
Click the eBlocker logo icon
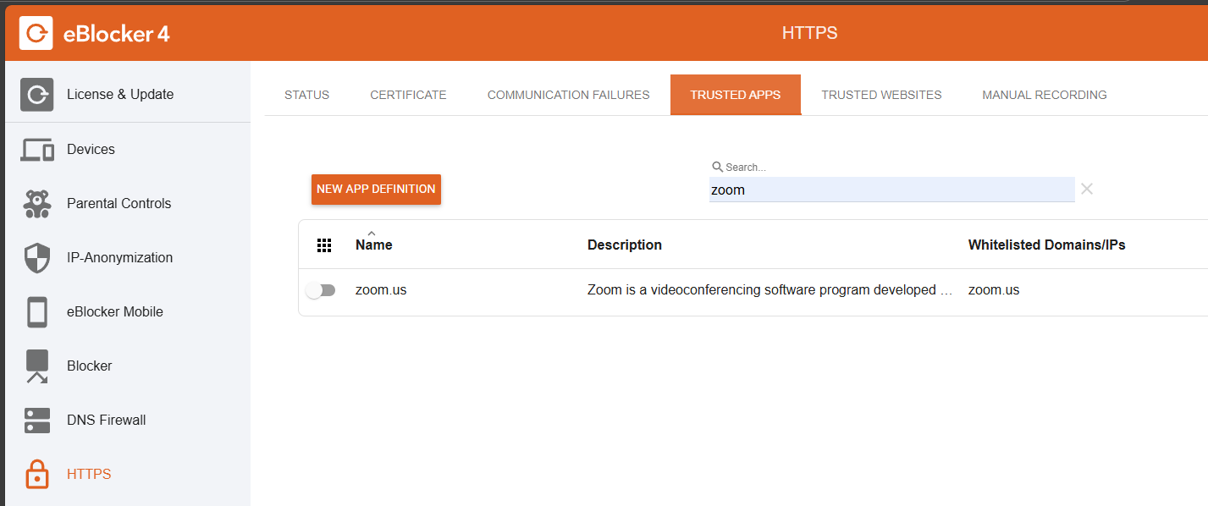pos(36,33)
